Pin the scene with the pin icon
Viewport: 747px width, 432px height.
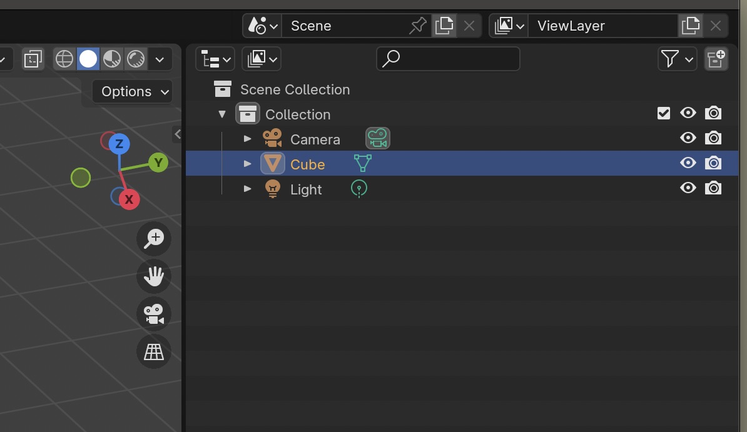pyautogui.click(x=418, y=25)
